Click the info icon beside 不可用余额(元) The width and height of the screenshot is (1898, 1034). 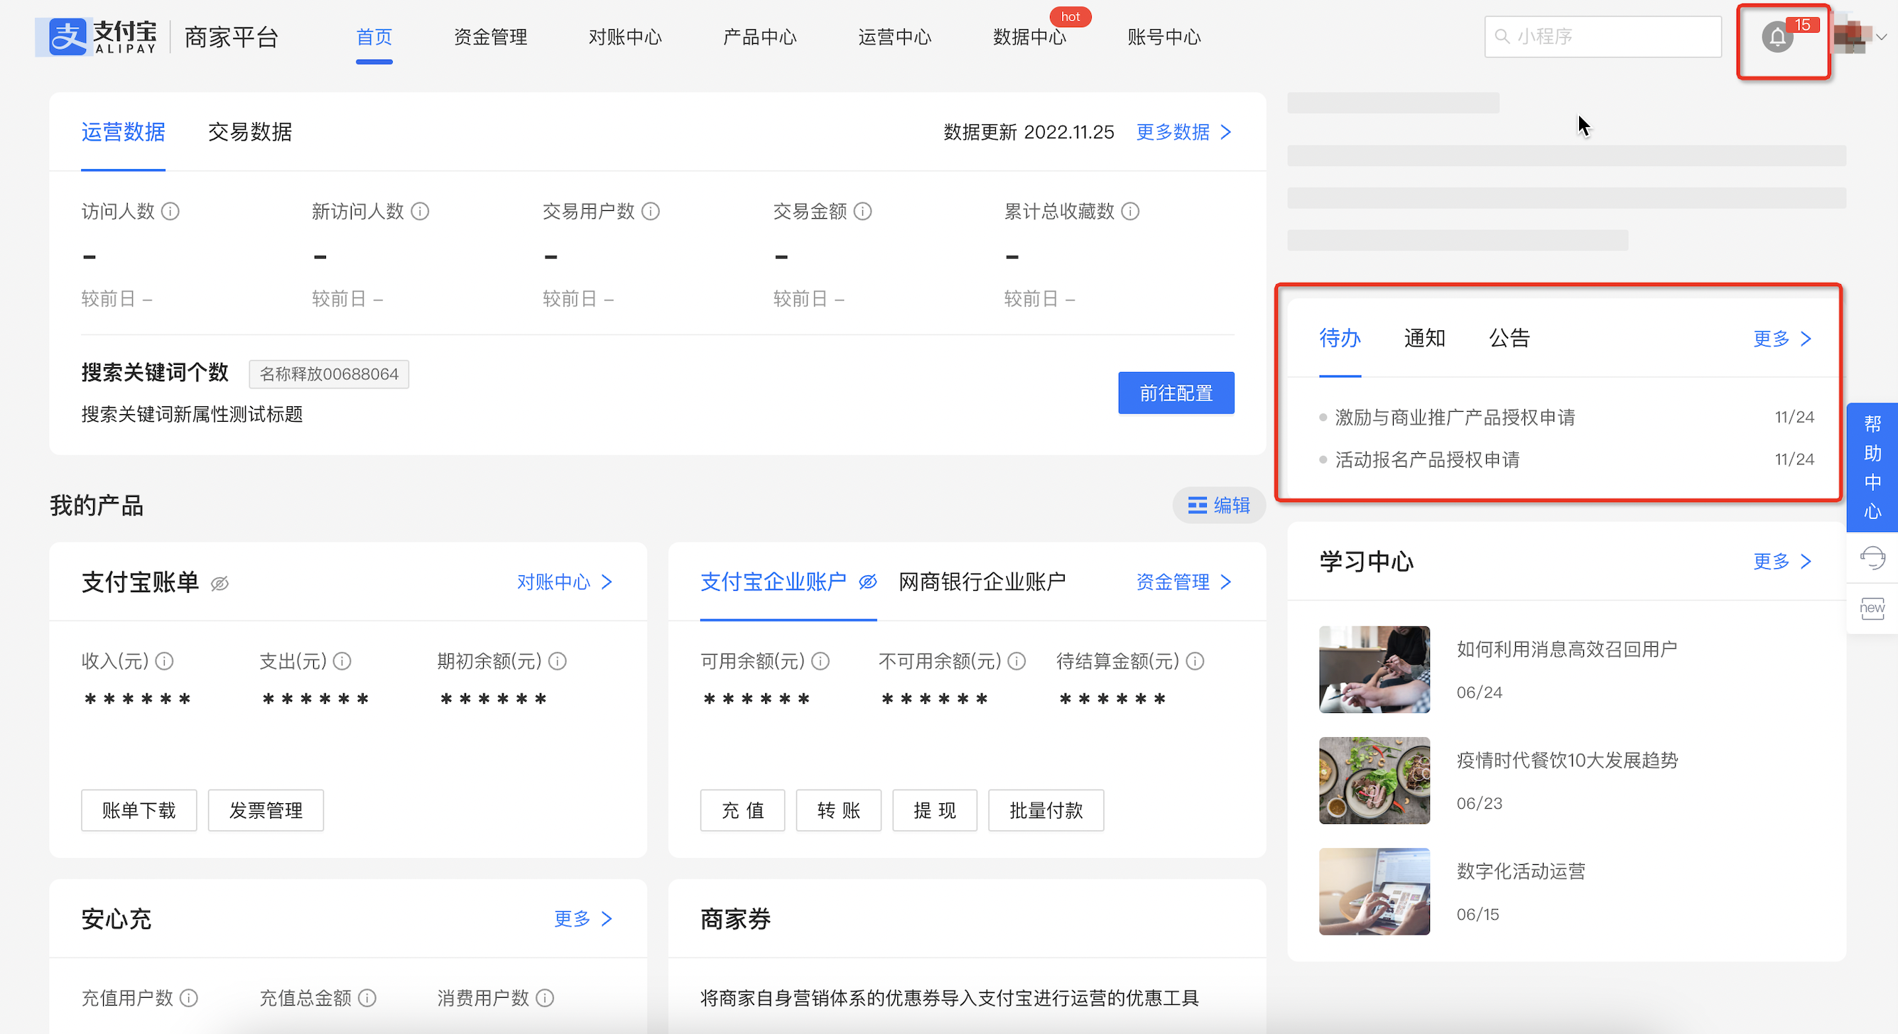1016,661
